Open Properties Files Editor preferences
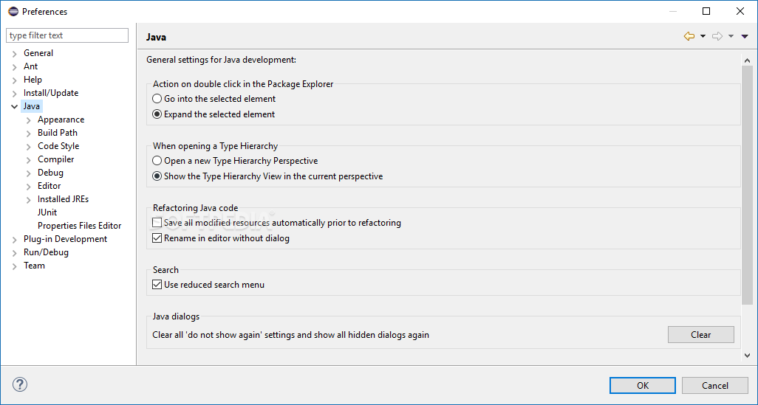758x405 pixels. [x=79, y=226]
